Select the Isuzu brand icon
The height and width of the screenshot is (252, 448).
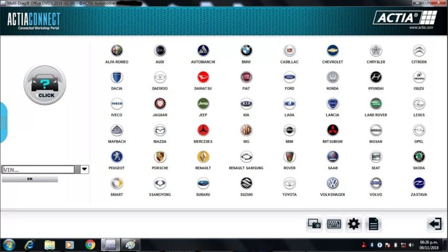(419, 77)
